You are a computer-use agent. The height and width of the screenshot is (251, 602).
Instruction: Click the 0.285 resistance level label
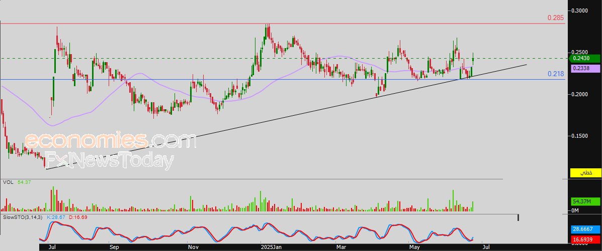coord(556,18)
